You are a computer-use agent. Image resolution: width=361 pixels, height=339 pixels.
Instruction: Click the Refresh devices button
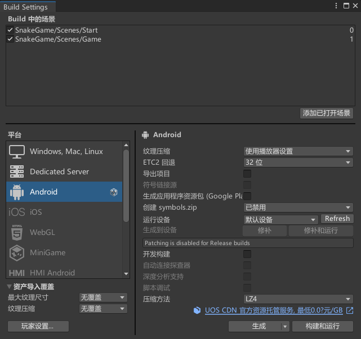337,219
